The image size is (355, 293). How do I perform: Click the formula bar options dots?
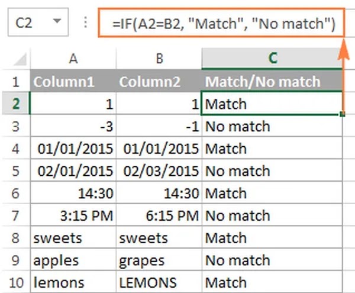tap(87, 24)
